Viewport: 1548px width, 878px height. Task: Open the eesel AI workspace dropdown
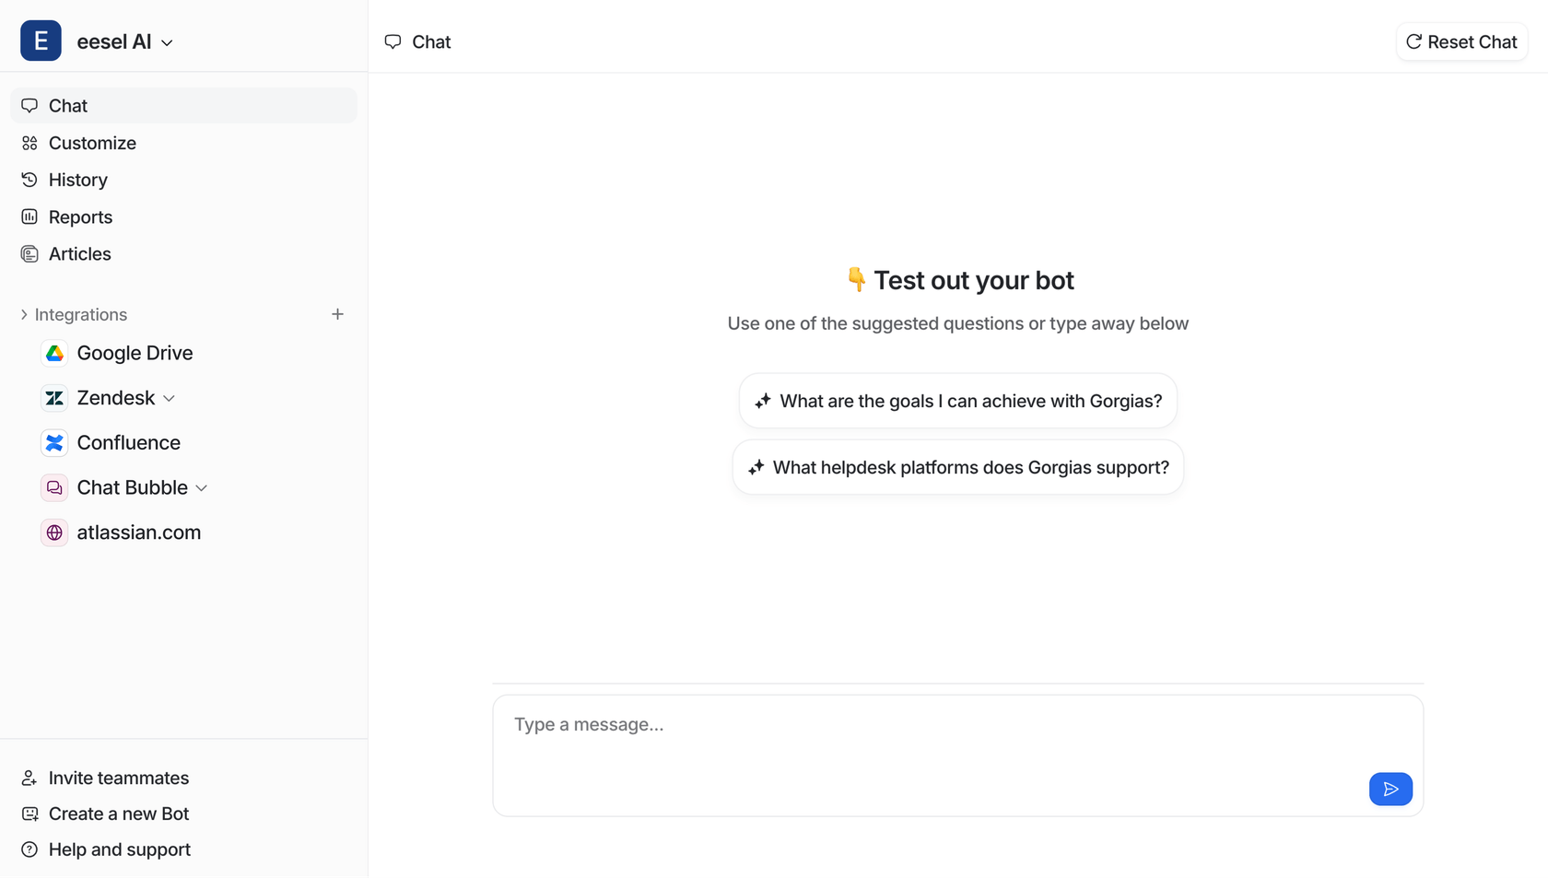167,42
